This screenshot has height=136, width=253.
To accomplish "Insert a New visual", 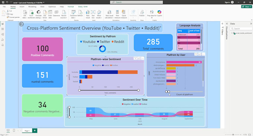I will click(87, 14).
